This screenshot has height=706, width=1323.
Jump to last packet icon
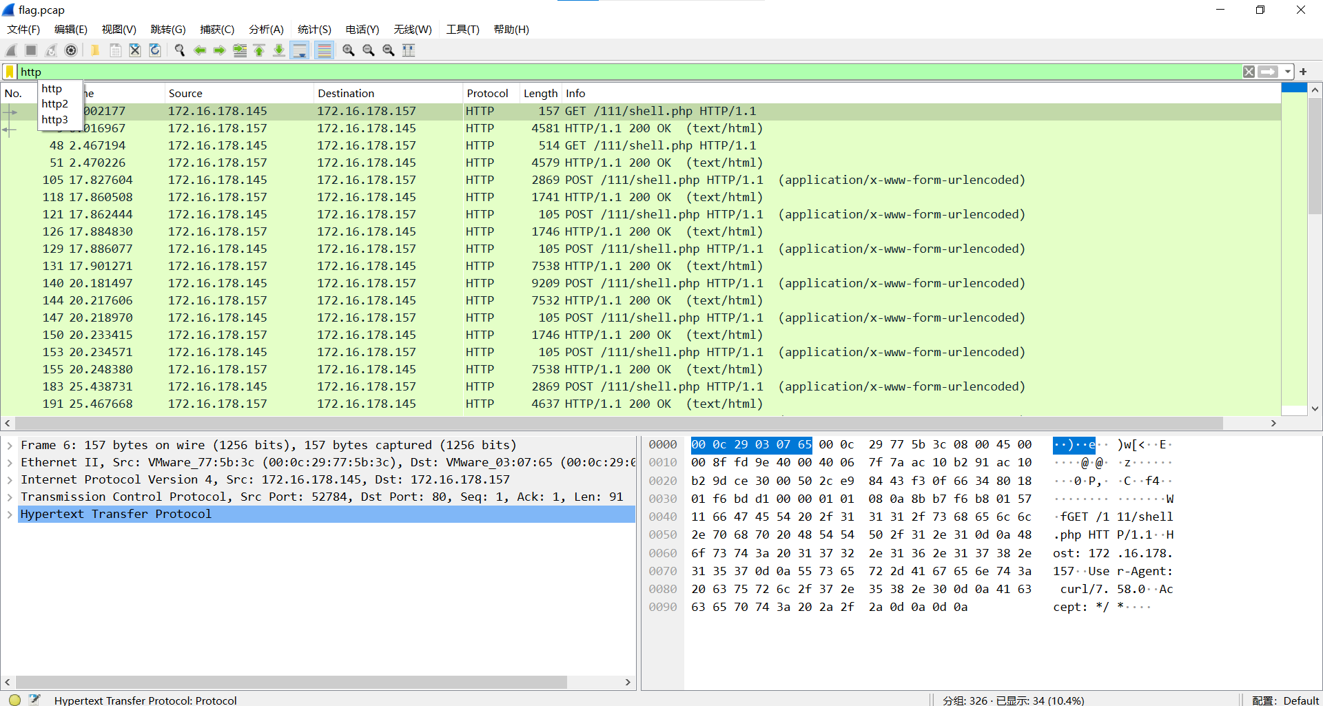point(279,50)
